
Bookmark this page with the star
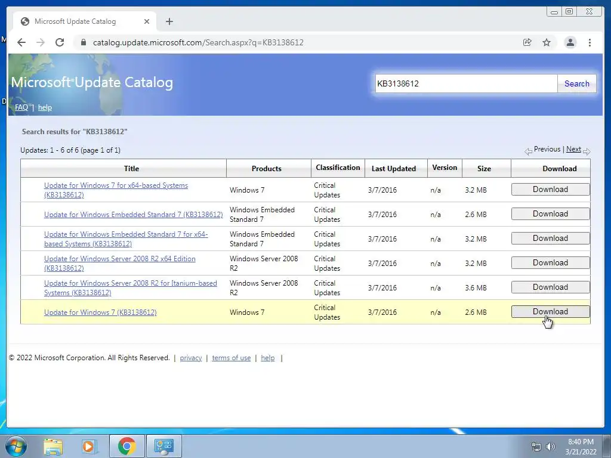(547, 42)
